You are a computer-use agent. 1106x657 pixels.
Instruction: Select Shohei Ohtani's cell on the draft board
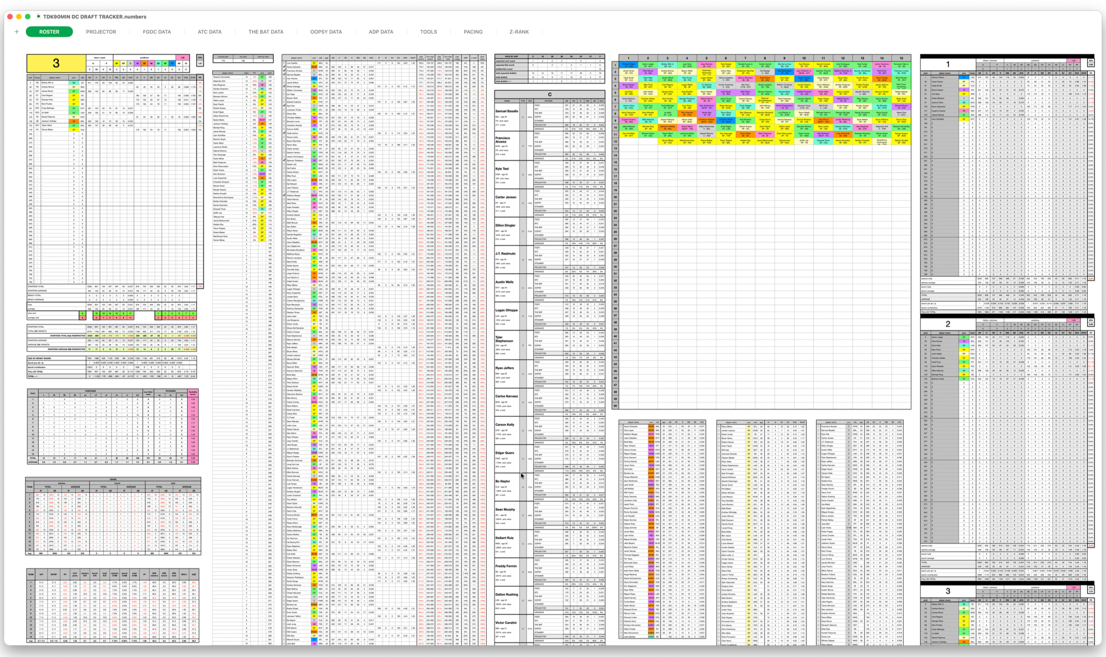point(629,65)
